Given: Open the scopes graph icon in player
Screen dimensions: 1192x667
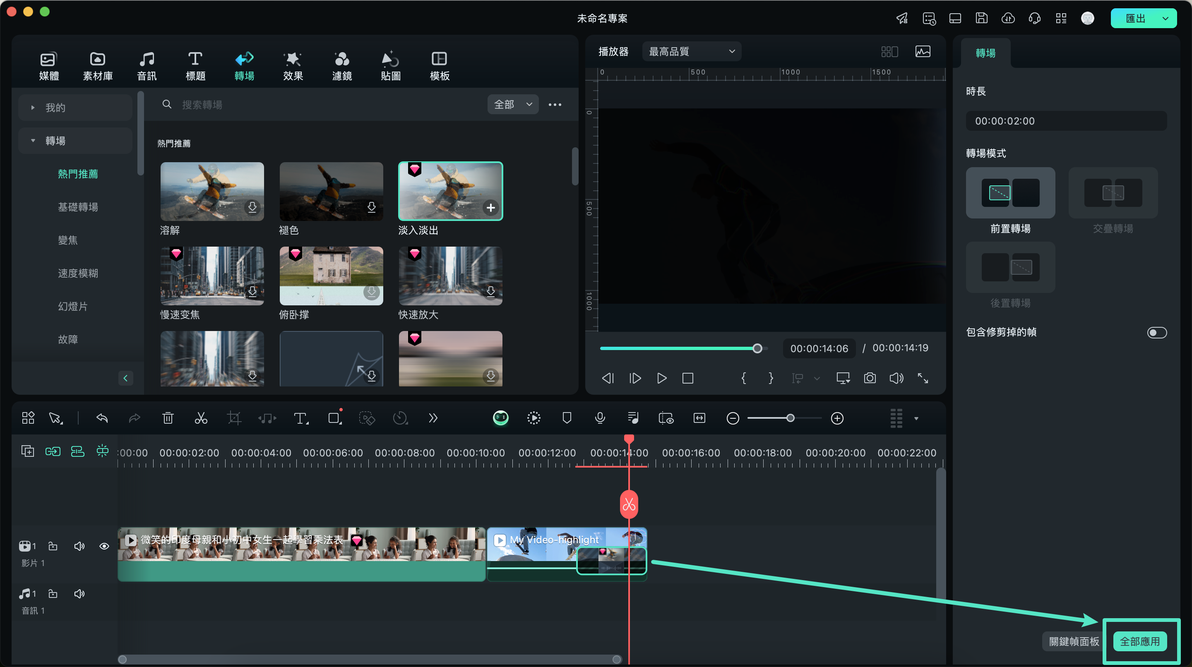Looking at the screenshot, I should (923, 51).
